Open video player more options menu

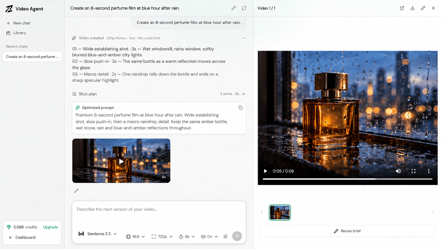429,171
